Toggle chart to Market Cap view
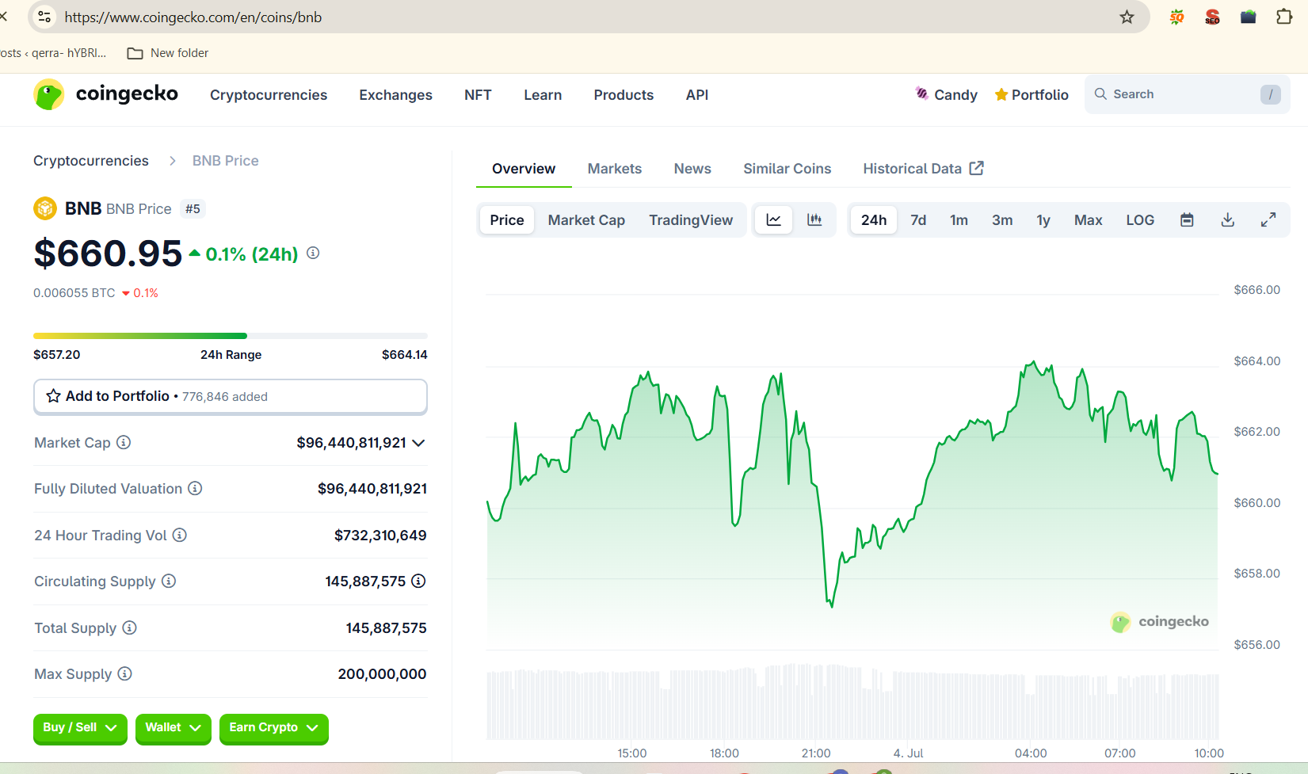The image size is (1308, 774). pyautogui.click(x=586, y=219)
